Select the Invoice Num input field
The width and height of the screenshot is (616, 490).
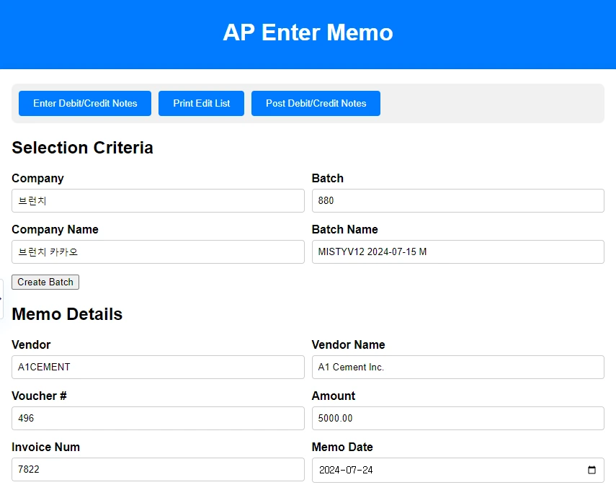click(158, 469)
